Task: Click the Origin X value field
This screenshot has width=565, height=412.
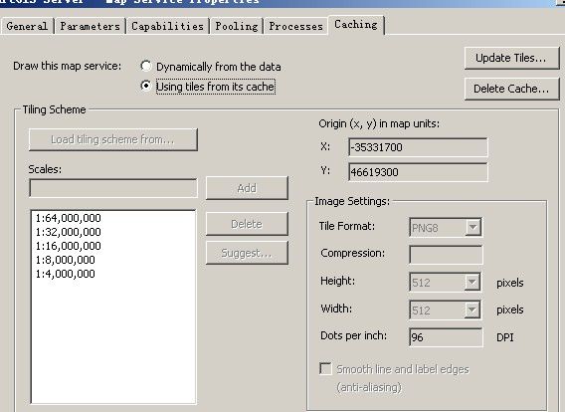Action: 418,147
